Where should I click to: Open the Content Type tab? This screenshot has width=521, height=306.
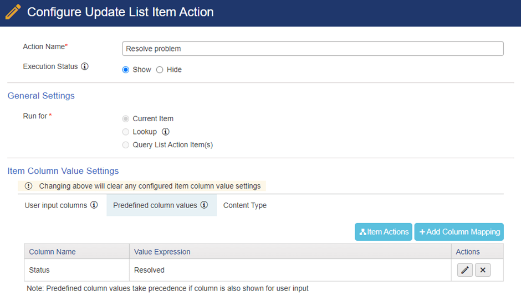coord(245,205)
